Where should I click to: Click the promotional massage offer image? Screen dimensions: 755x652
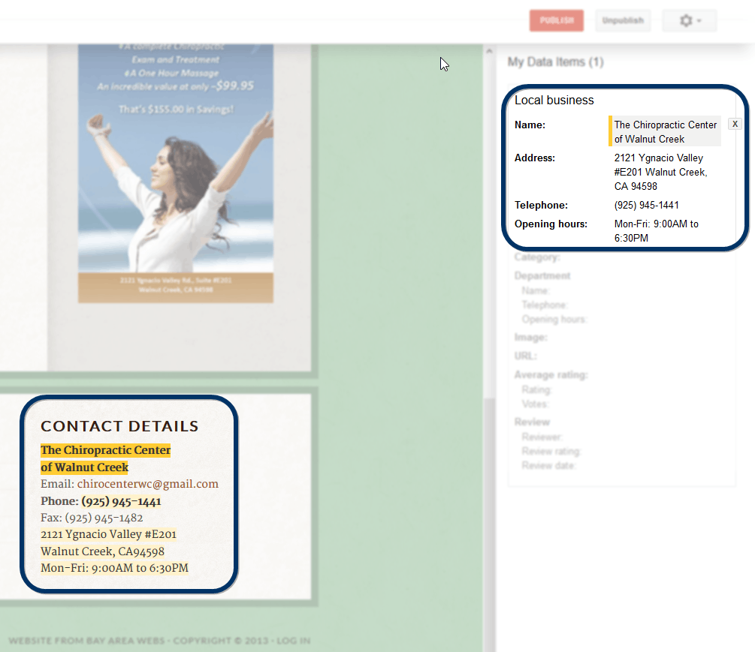(176, 173)
